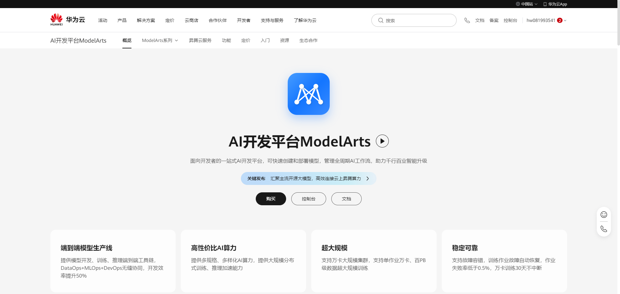620x294 pixels.
Task: Play the ModelArts intro video
Action: 382,141
